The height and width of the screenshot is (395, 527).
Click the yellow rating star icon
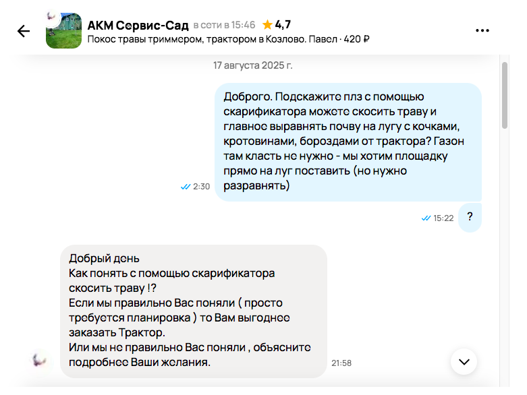(x=267, y=25)
